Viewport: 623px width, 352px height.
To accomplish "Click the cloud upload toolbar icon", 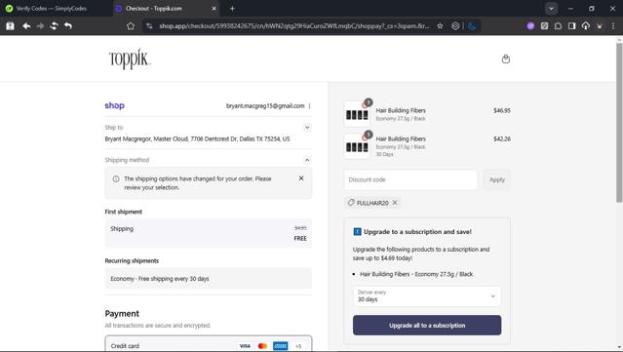I will [586, 25].
